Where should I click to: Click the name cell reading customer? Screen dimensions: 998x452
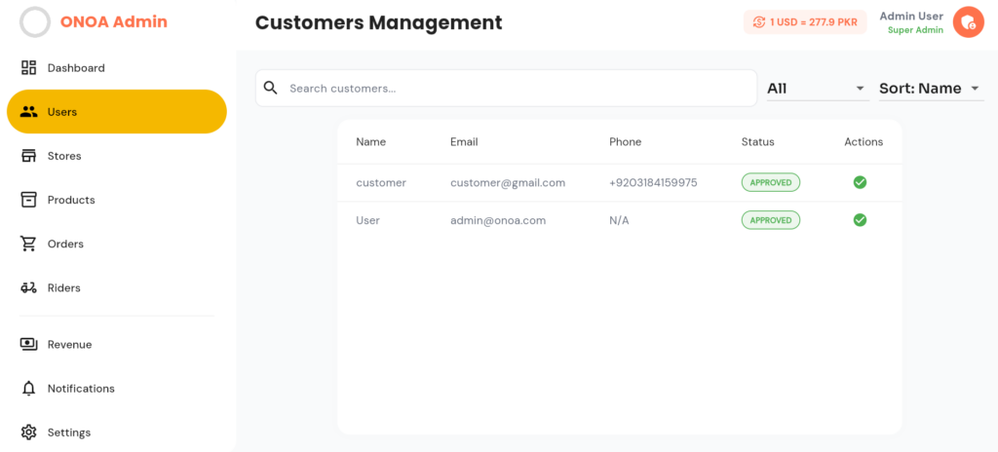pos(381,183)
